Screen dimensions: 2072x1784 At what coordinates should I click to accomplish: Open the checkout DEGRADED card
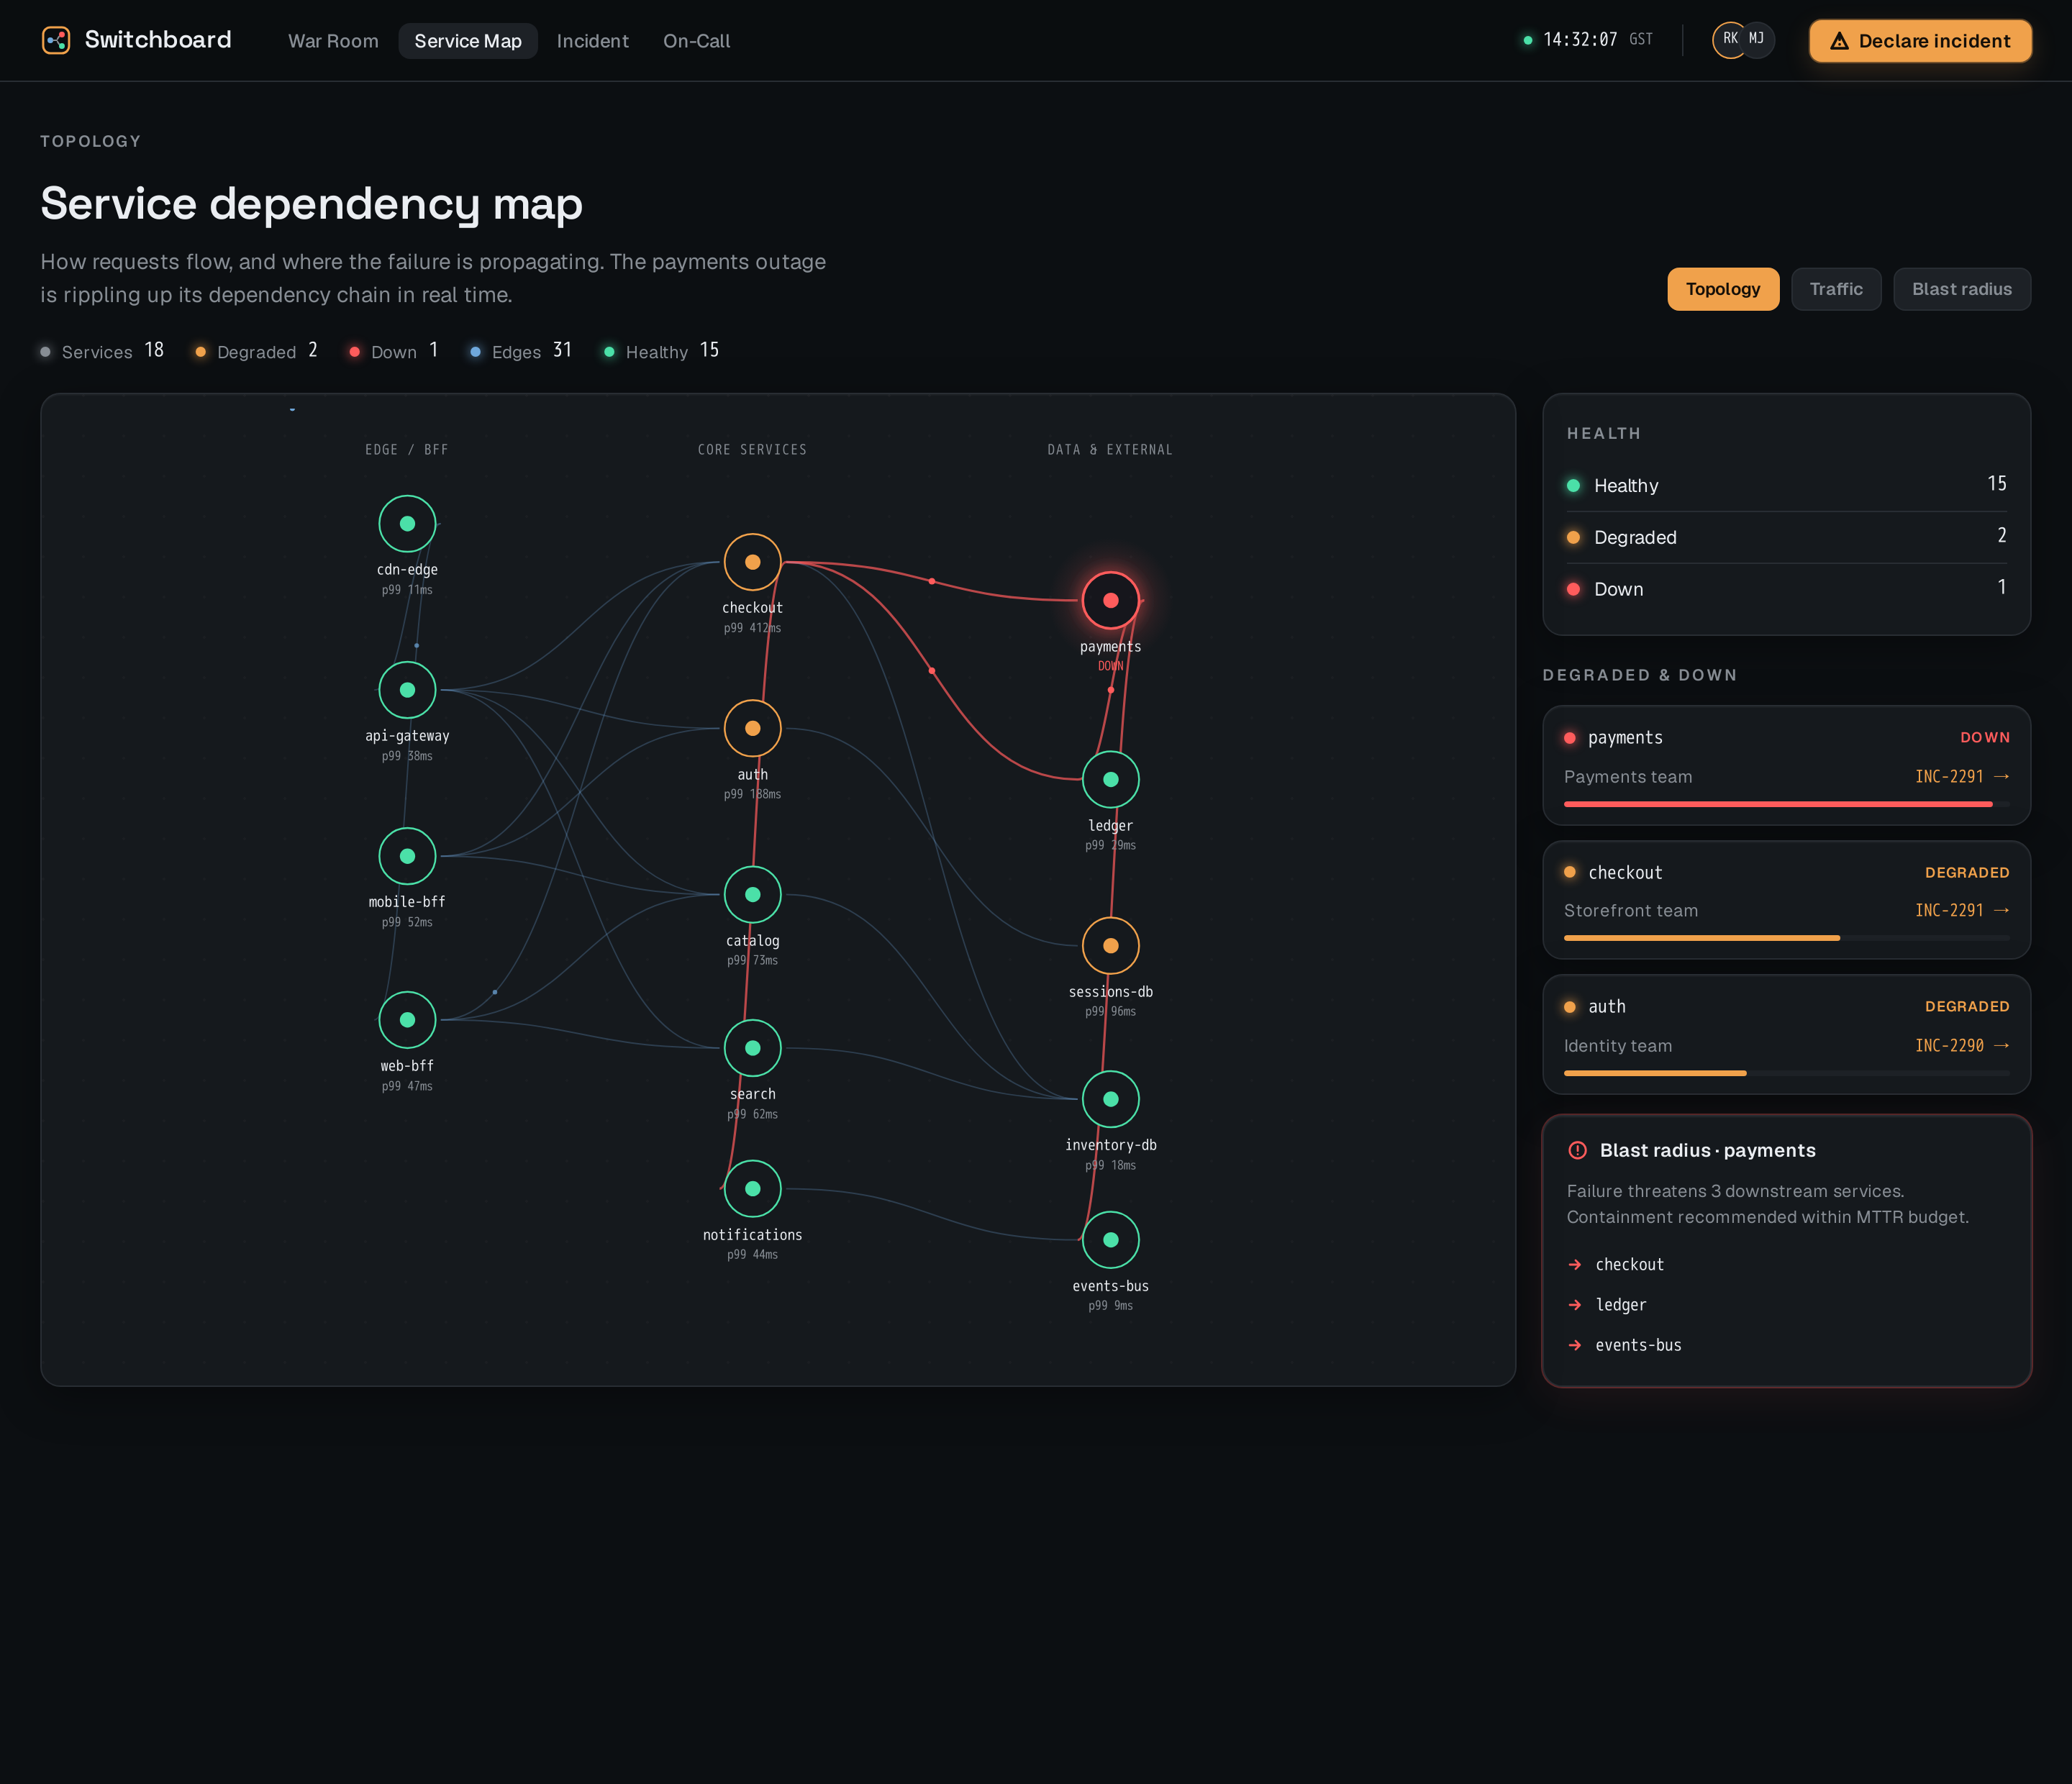(1786, 900)
